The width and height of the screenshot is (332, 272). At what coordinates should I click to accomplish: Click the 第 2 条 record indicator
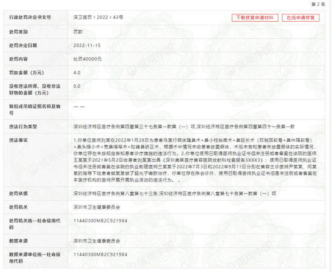(318, 4)
